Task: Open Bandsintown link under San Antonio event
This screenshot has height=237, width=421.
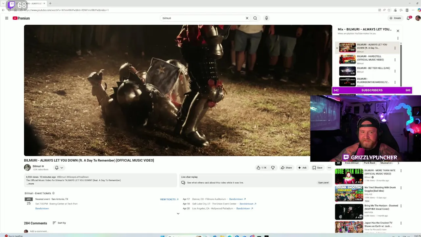Action: (42, 208)
